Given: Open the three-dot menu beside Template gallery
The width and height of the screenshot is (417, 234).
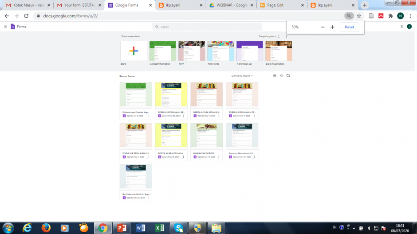Looking at the screenshot, I should point(287,36).
